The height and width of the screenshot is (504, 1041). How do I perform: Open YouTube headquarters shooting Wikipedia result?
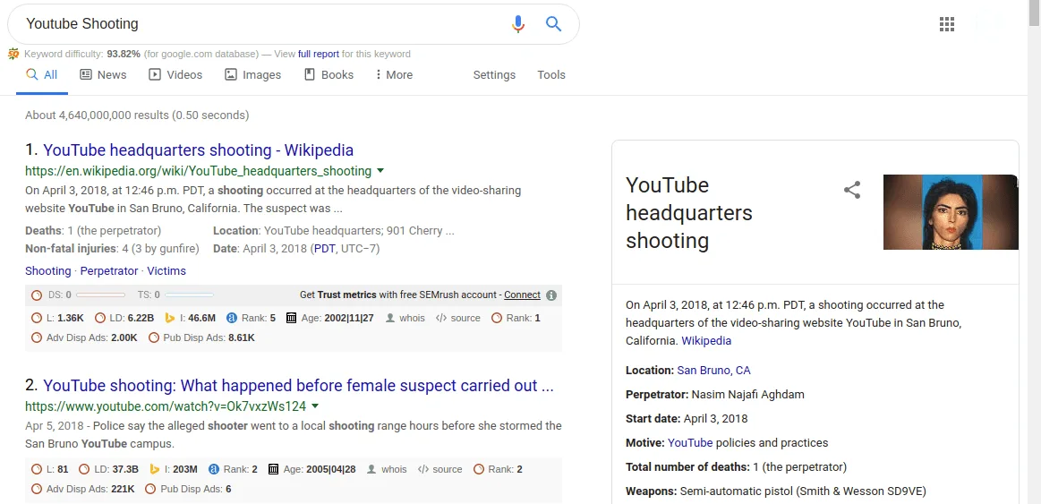click(x=198, y=150)
